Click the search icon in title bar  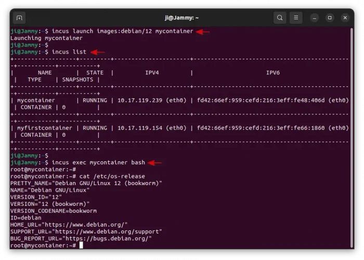click(280, 18)
